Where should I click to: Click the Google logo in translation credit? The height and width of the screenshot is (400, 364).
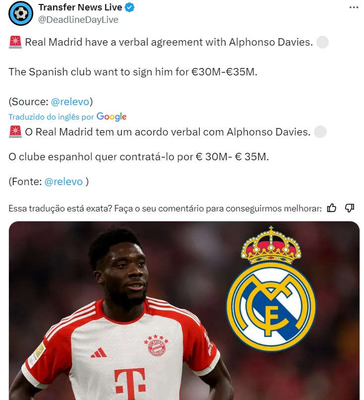[112, 117]
